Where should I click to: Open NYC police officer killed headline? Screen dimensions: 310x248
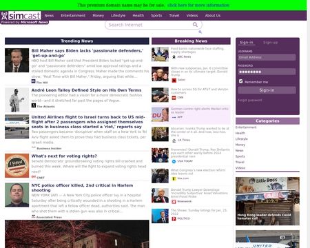pos(82,187)
